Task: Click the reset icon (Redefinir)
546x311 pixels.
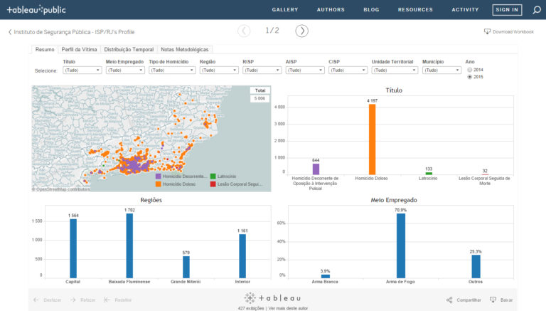Action: click(x=107, y=300)
